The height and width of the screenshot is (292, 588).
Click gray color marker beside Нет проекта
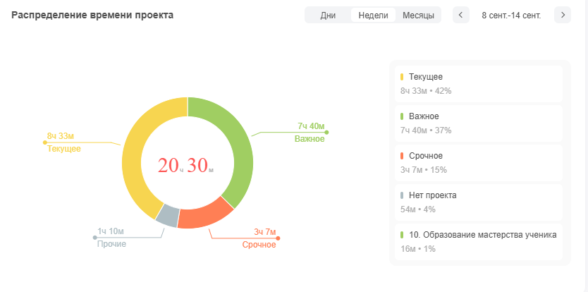[402, 195]
